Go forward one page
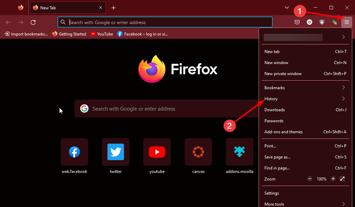355x207 pixels. tap(21, 22)
